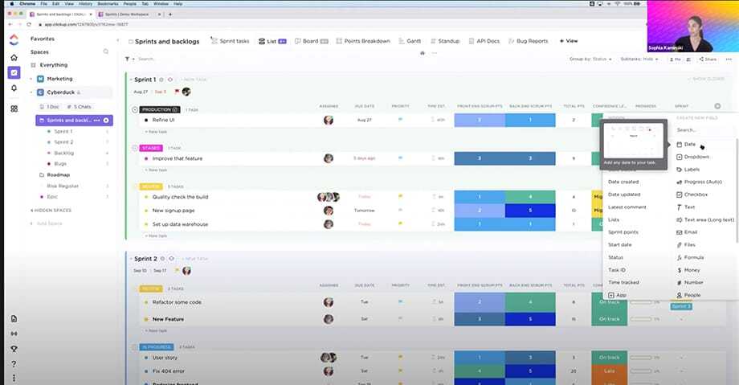The height and width of the screenshot is (385, 739).
Task: Collapse the Sprint 2 list section
Action: point(130,259)
